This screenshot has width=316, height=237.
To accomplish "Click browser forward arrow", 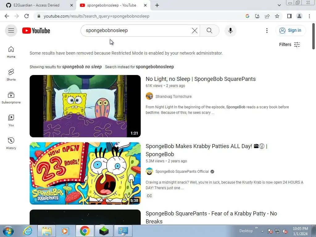I will 17,16.
